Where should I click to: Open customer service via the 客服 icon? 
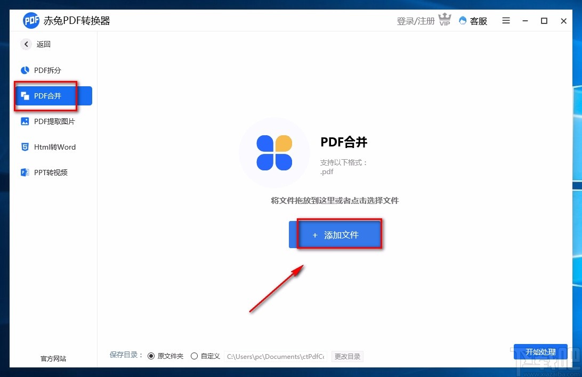[x=473, y=21]
